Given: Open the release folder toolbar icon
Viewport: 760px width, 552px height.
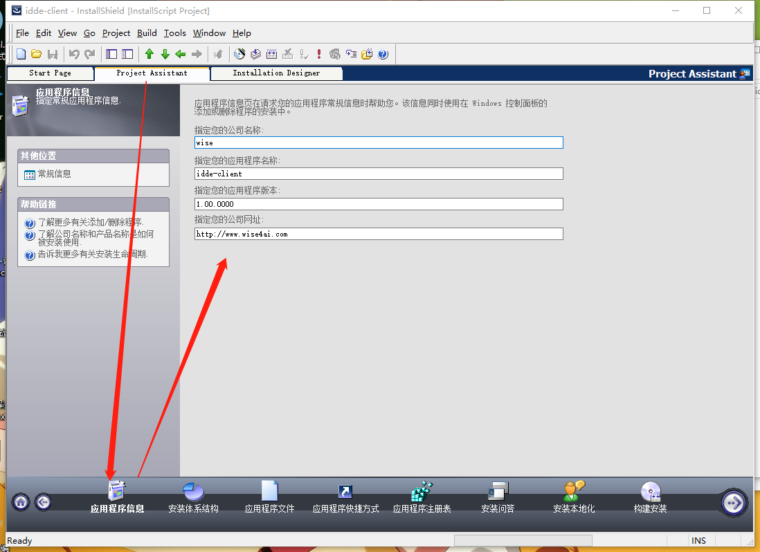Looking at the screenshot, I should pos(367,54).
